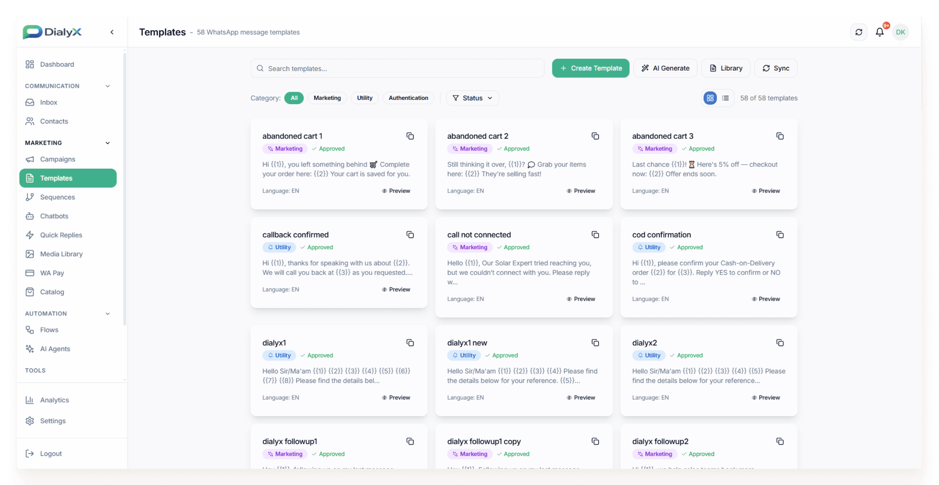Open the Media Library page
939x485 pixels.
68,254
